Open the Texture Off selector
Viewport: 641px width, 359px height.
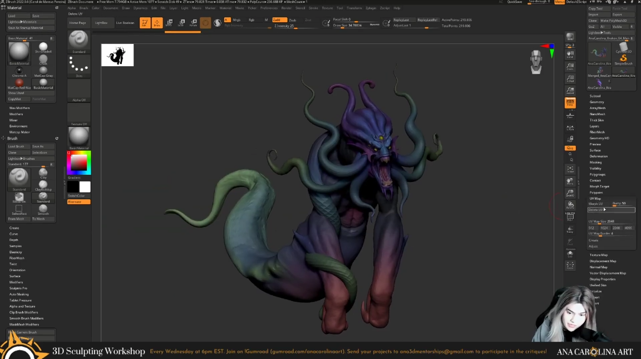(x=78, y=114)
